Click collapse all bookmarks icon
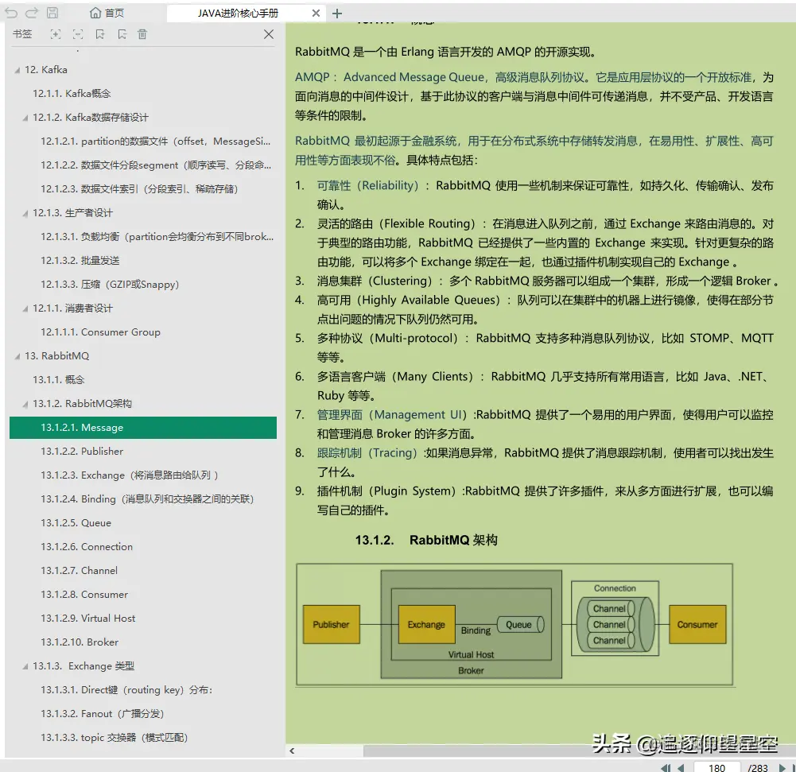The image size is (796, 772). (78, 34)
